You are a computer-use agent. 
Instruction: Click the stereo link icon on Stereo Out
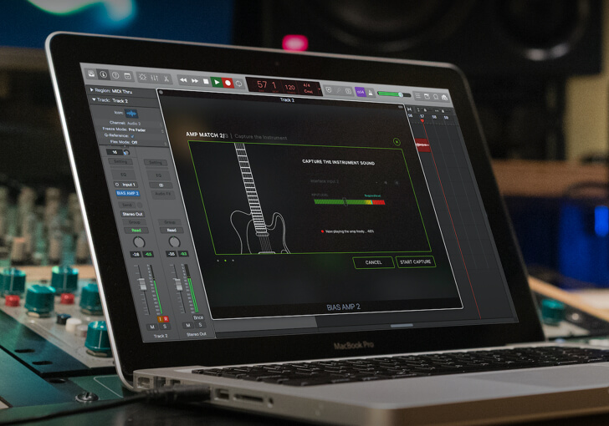pyautogui.click(x=161, y=185)
